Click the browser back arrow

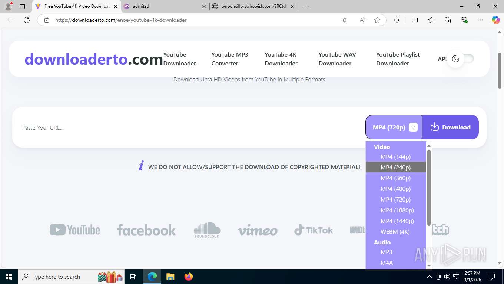[x=10, y=20]
